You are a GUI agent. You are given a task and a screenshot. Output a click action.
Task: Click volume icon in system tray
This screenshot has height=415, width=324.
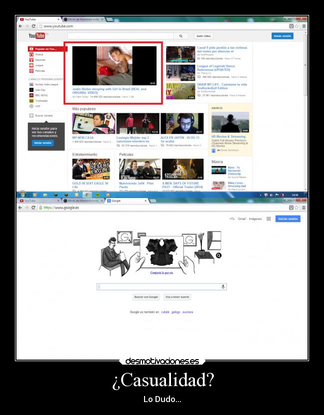point(271,195)
